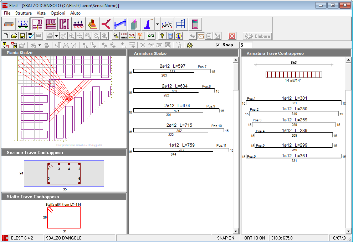Click the Zoom In magnifier icon
Viewport: 353px width, 242px height.
(x=72, y=36)
